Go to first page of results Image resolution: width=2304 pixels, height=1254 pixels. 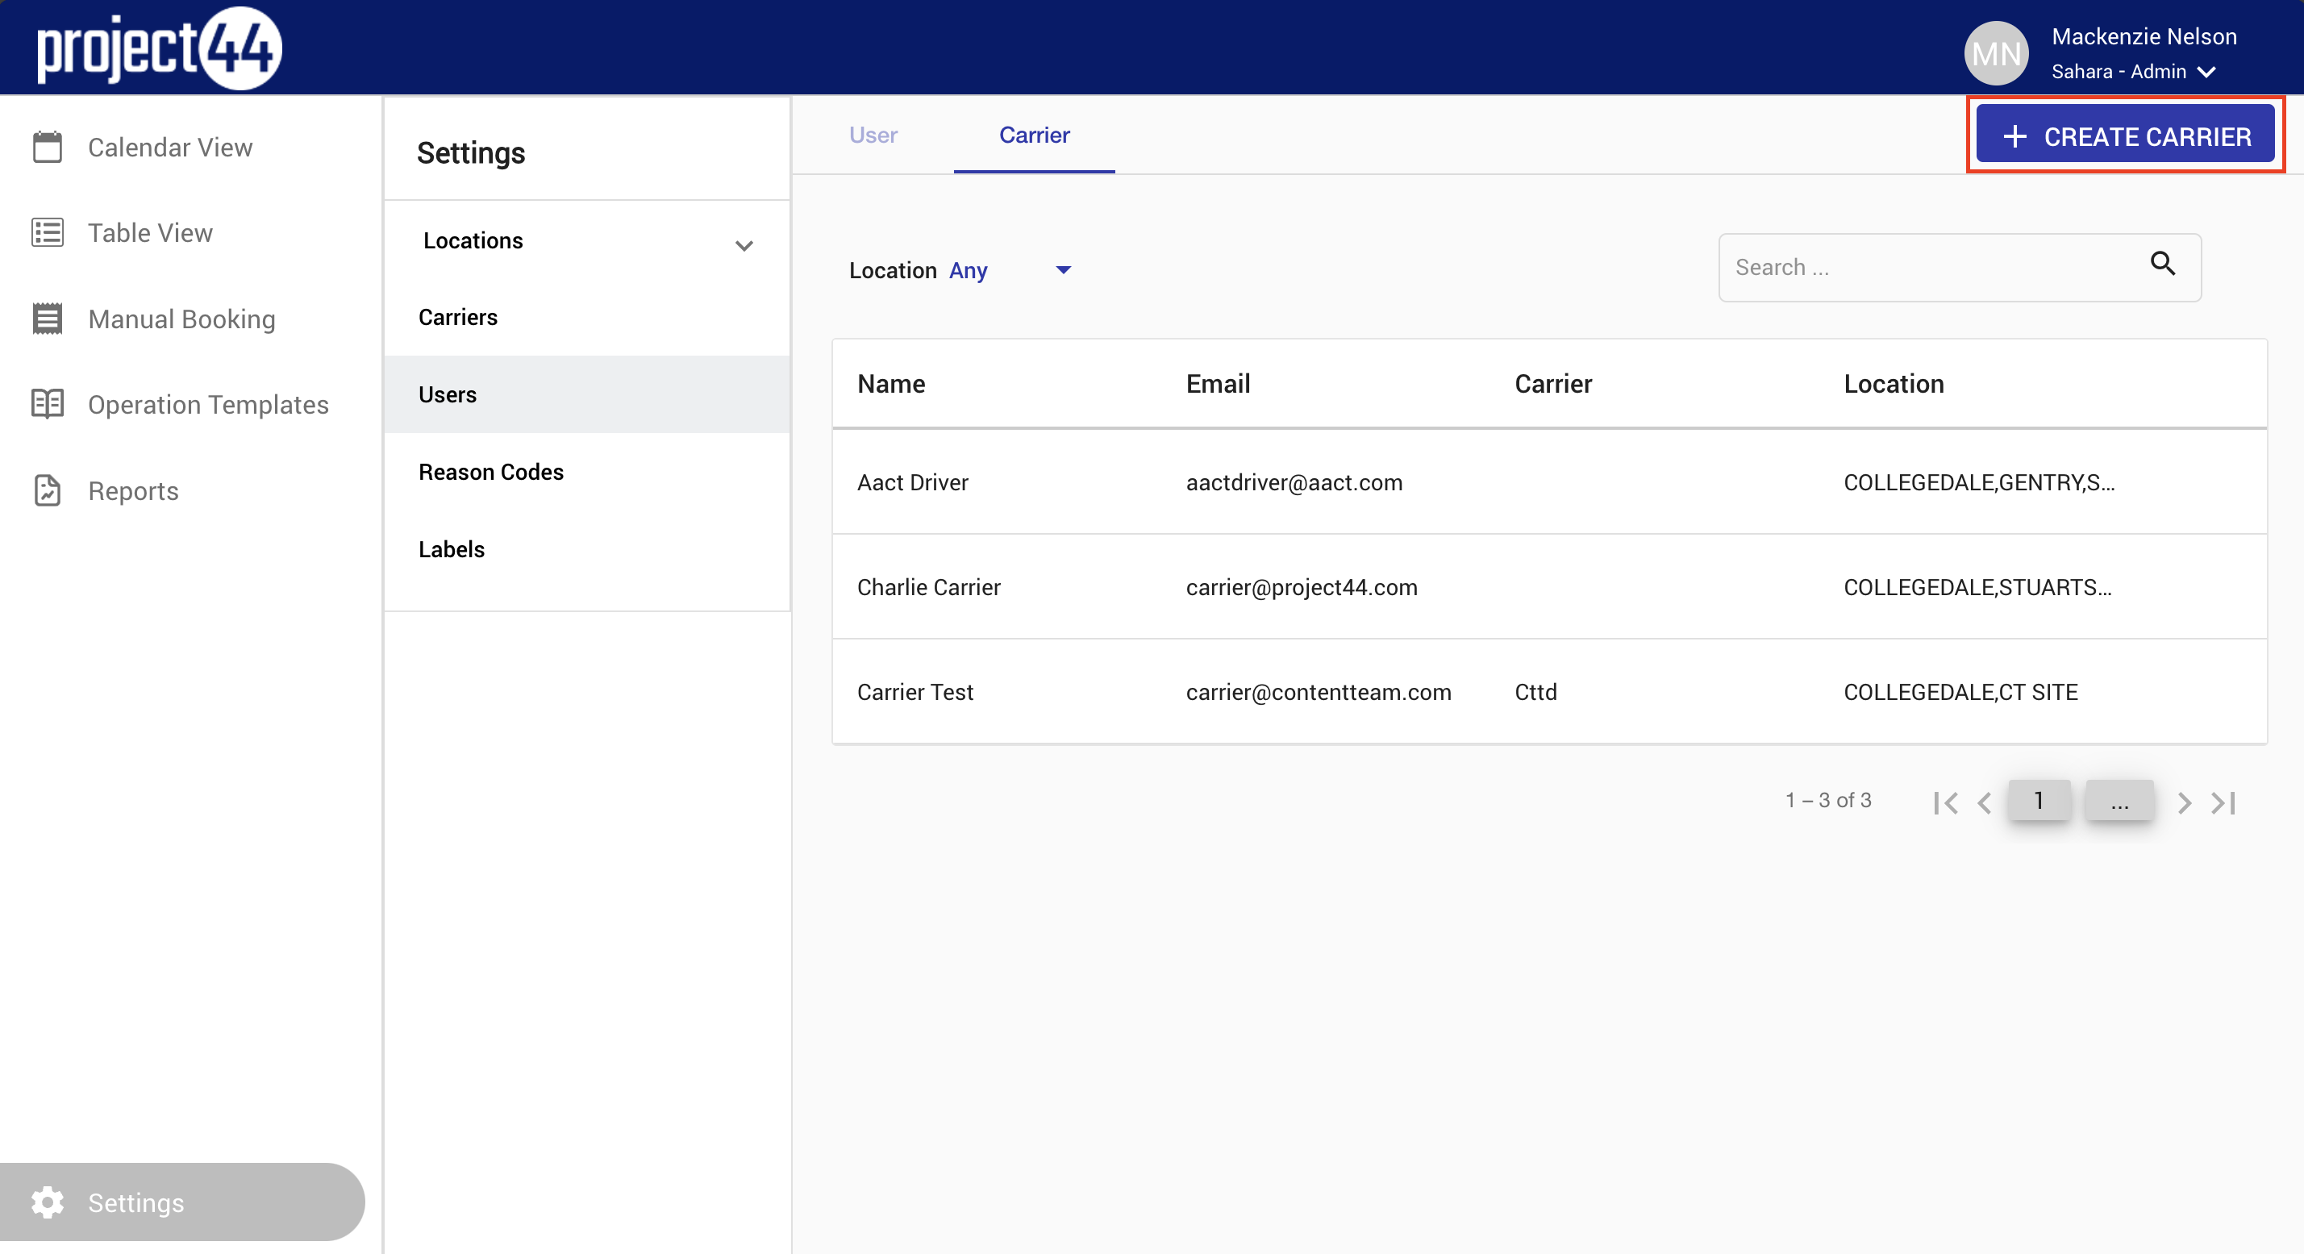[x=1944, y=802]
